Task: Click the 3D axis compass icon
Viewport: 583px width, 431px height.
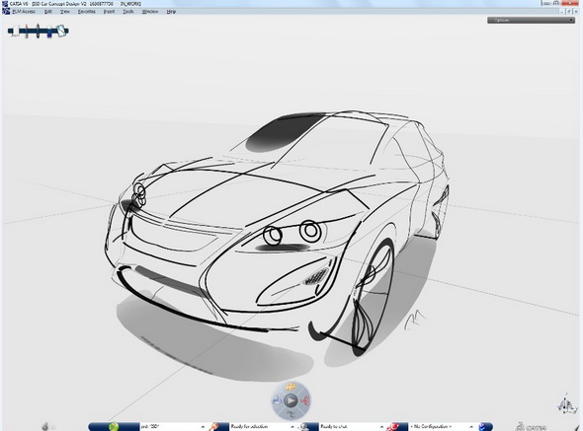Action: 566,404
